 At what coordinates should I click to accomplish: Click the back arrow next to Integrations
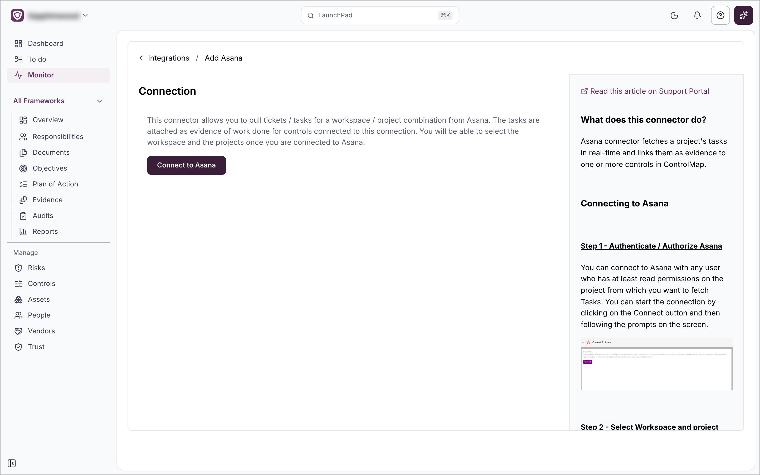pyautogui.click(x=142, y=58)
